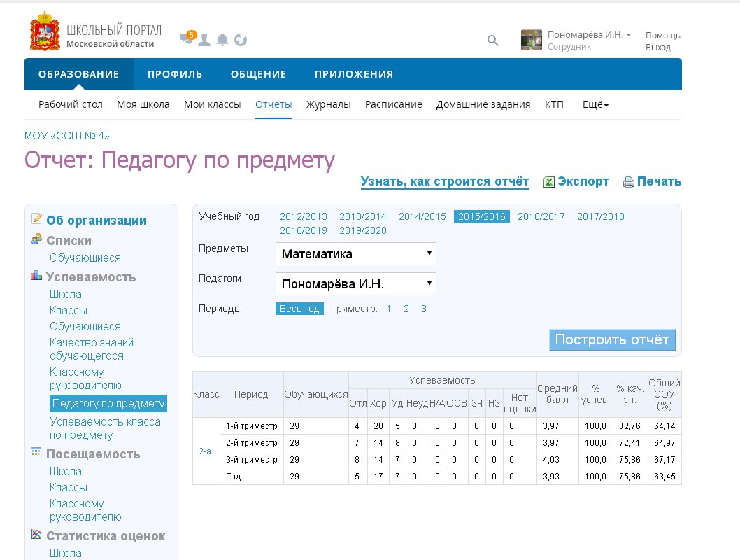740x560 pixels.
Task: Expand the Ещё menu
Action: (596, 104)
